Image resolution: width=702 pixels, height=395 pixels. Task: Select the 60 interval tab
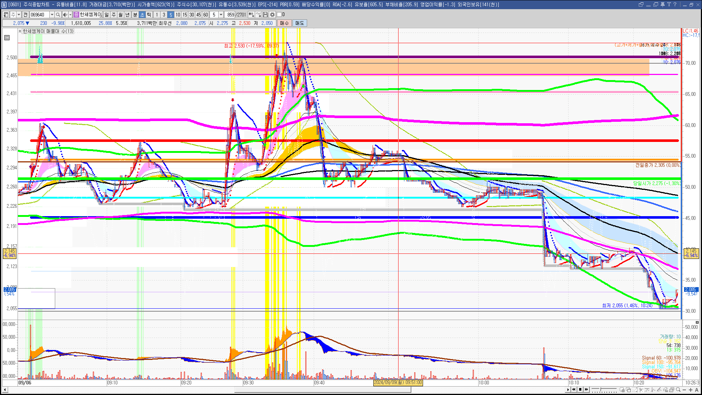point(205,15)
